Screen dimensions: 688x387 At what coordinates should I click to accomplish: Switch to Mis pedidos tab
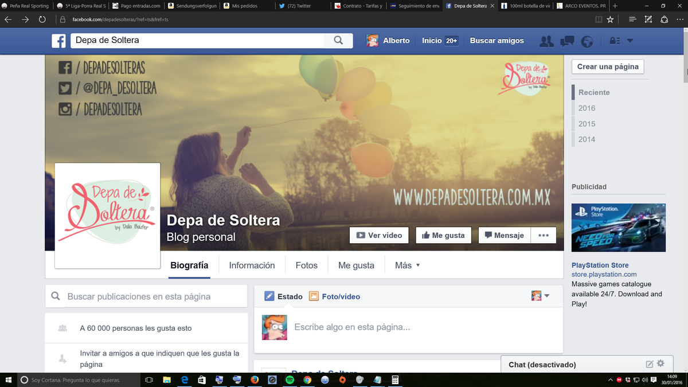(247, 6)
